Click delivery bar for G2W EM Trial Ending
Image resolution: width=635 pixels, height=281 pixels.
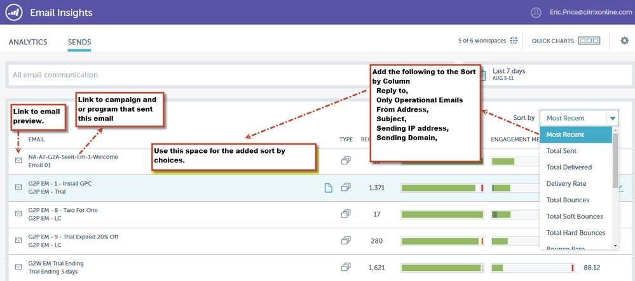[x=442, y=268]
